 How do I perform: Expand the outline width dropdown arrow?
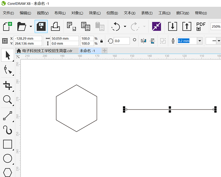(x=200, y=41)
